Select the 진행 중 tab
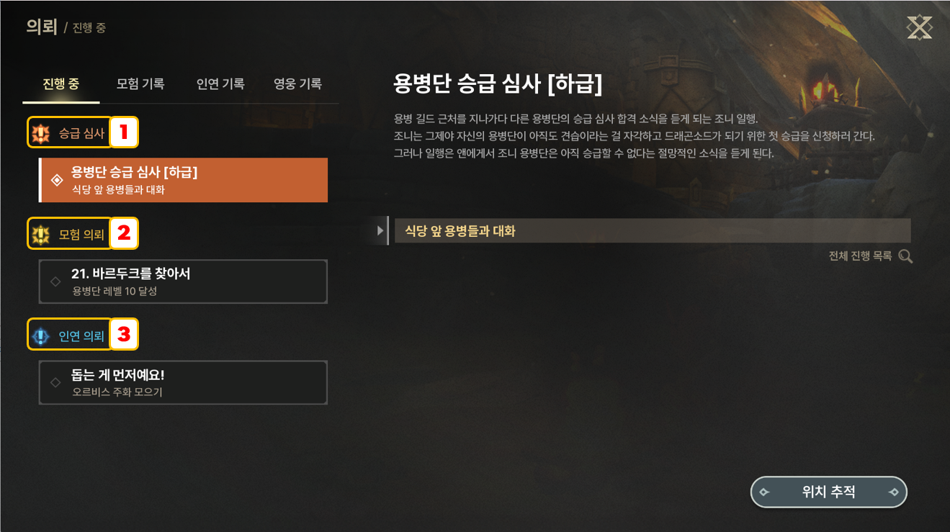This screenshot has height=532, width=950. tap(61, 84)
